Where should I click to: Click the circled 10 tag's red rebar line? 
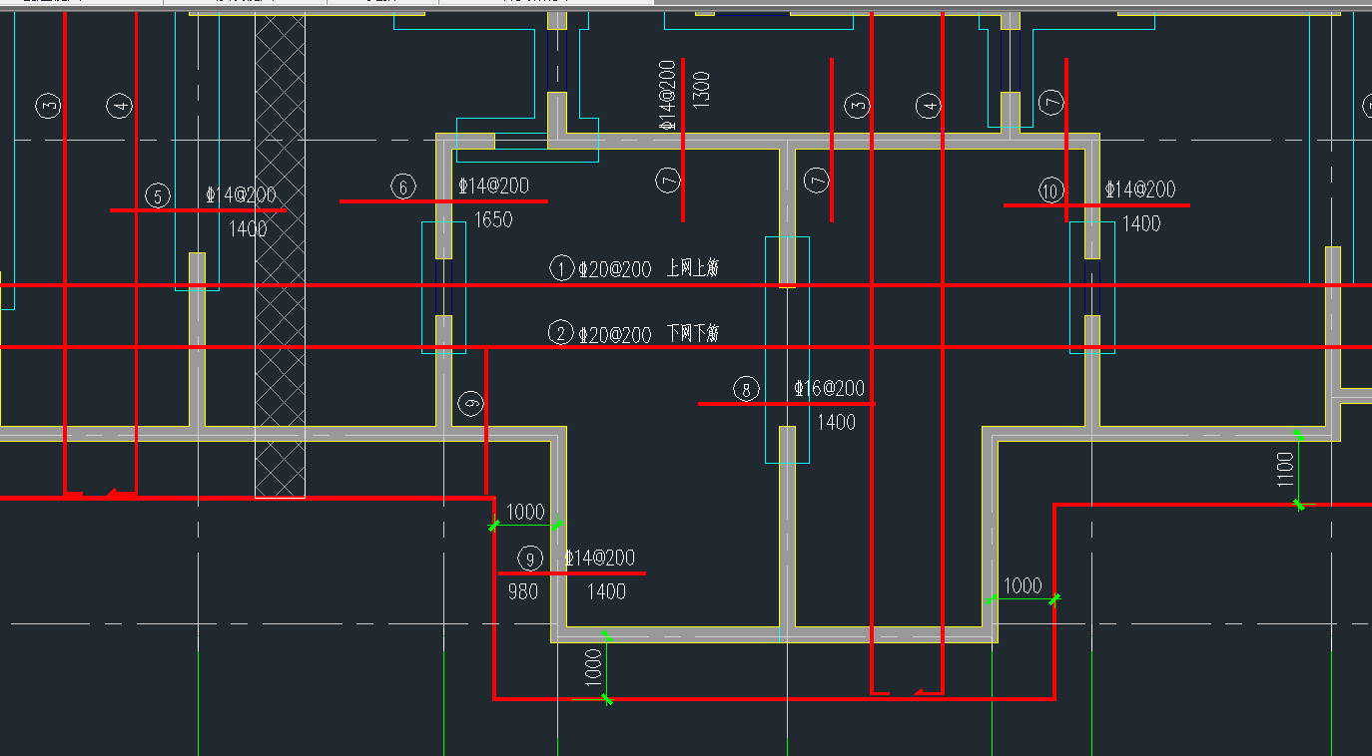tap(1096, 205)
